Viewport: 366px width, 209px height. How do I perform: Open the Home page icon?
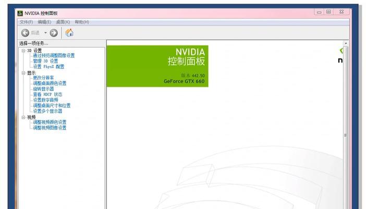point(69,32)
